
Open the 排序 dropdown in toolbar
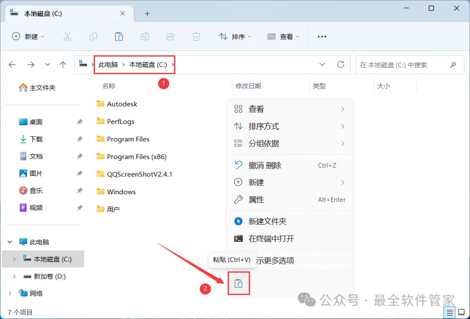235,37
